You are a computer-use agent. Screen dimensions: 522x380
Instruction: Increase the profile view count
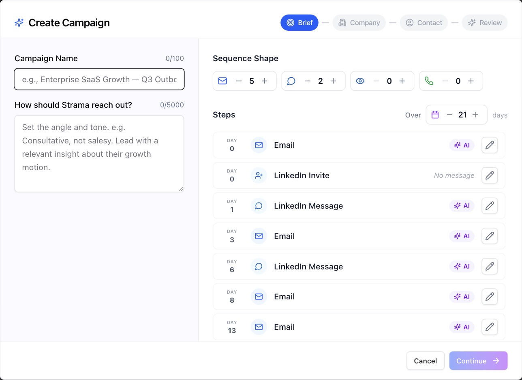coord(402,81)
